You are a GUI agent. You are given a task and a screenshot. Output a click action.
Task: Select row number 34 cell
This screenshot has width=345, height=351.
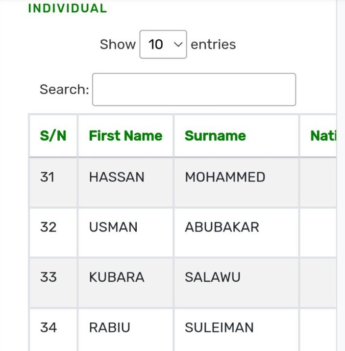(x=48, y=327)
